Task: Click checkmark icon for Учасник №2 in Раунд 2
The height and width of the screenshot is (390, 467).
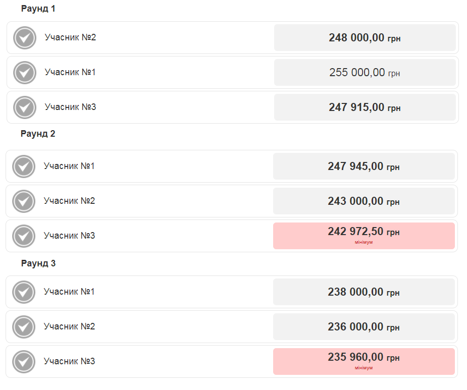Action: (24, 201)
